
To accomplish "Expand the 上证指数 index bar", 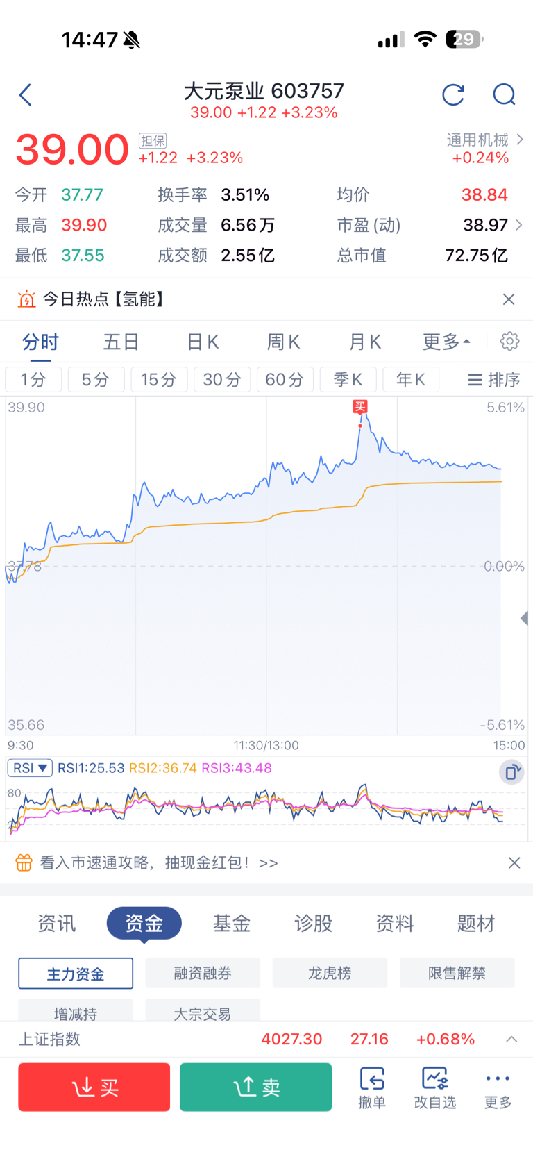I will click(x=511, y=1040).
